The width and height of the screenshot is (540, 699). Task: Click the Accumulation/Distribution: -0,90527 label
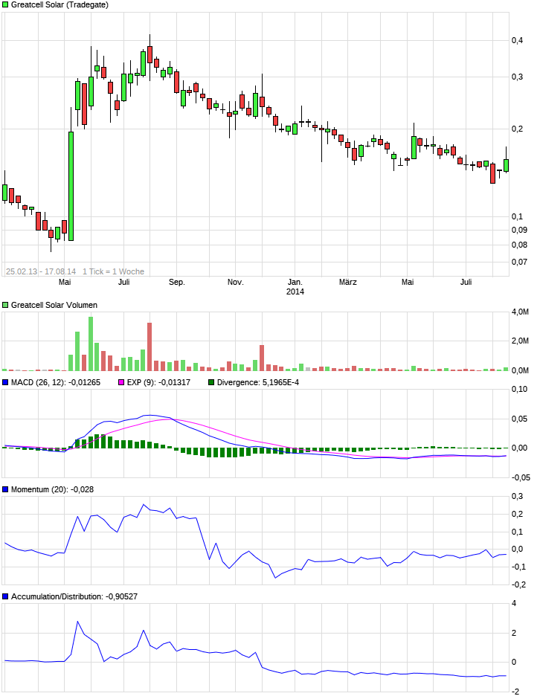point(74,596)
